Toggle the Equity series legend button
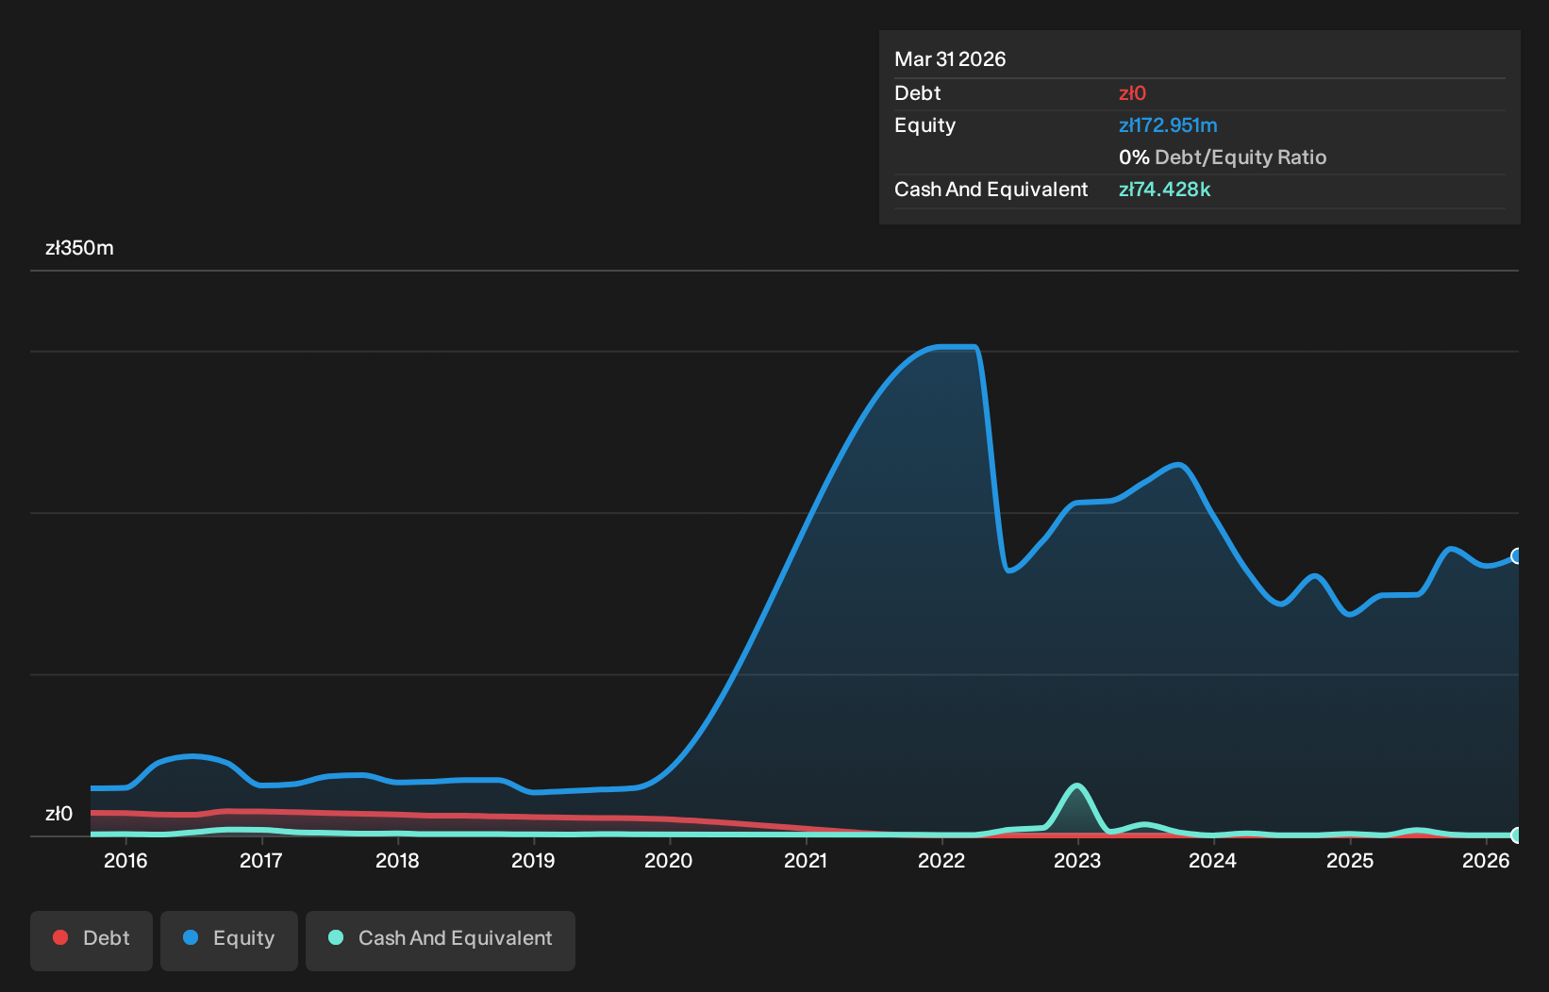This screenshot has height=992, width=1549. [x=229, y=940]
